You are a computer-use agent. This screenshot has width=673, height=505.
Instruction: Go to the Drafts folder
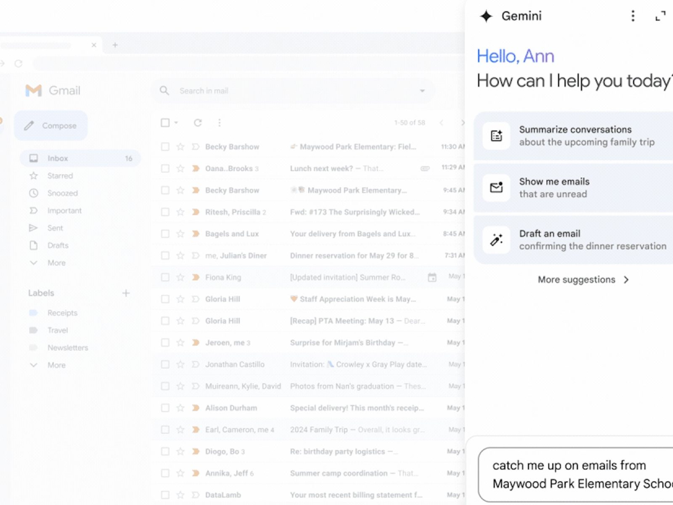(x=58, y=245)
